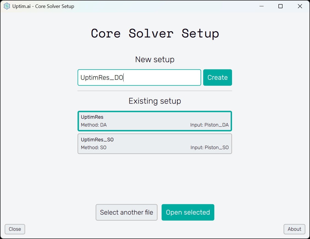The image size is (310, 239).
Task: Click the Method: SO label
Action: (x=94, y=147)
